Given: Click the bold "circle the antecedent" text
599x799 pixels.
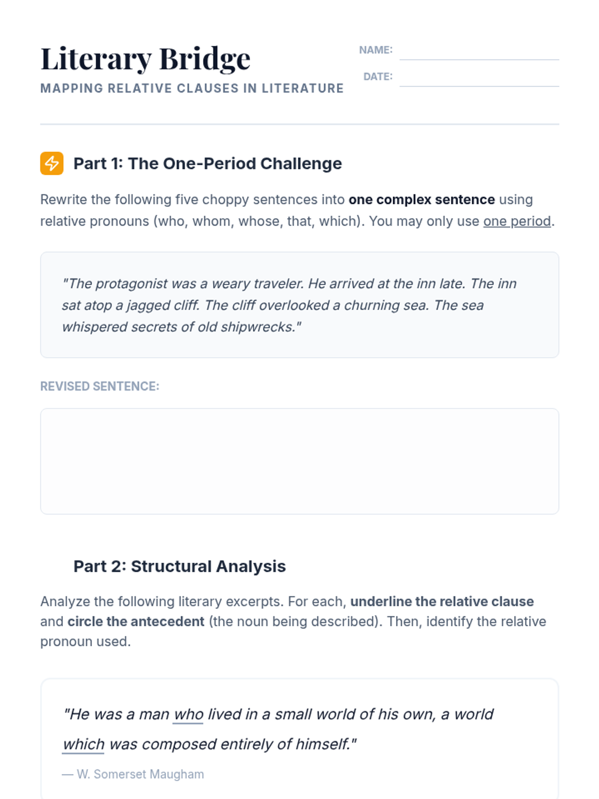Looking at the screenshot, I should 136,621.
